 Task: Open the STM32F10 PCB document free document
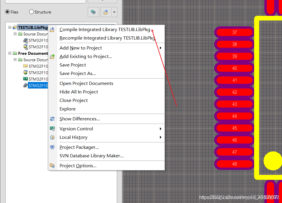pos(38,79)
